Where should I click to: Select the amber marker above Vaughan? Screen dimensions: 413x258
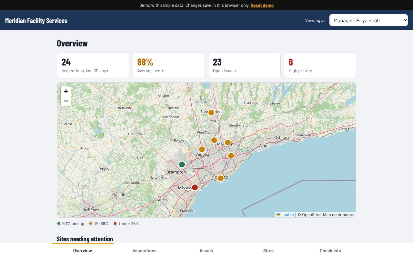(x=202, y=149)
